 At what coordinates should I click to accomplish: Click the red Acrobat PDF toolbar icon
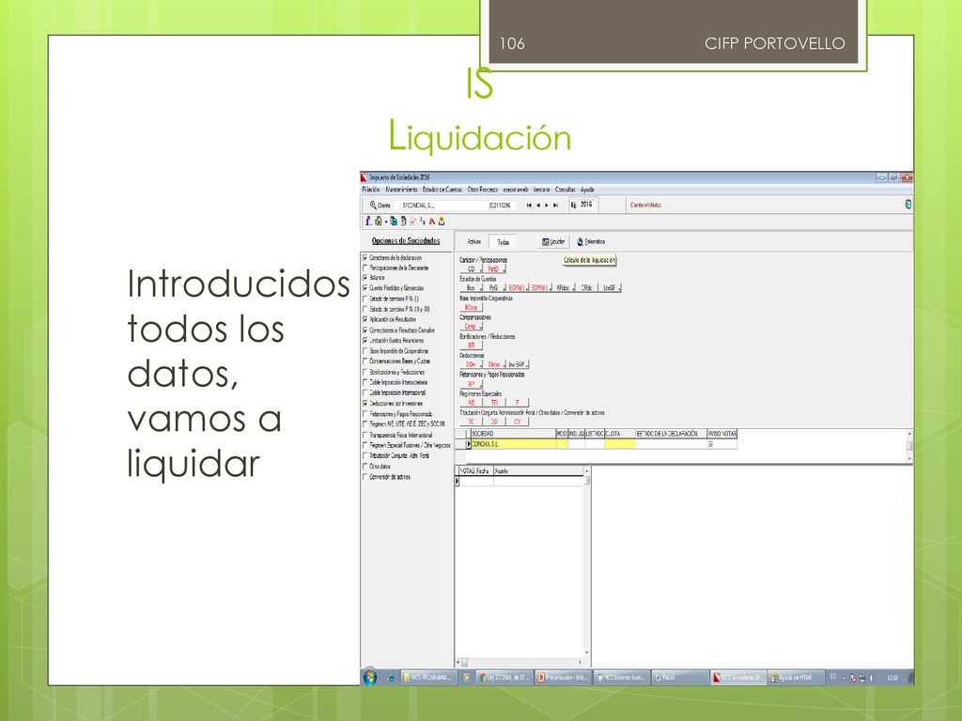click(x=432, y=222)
